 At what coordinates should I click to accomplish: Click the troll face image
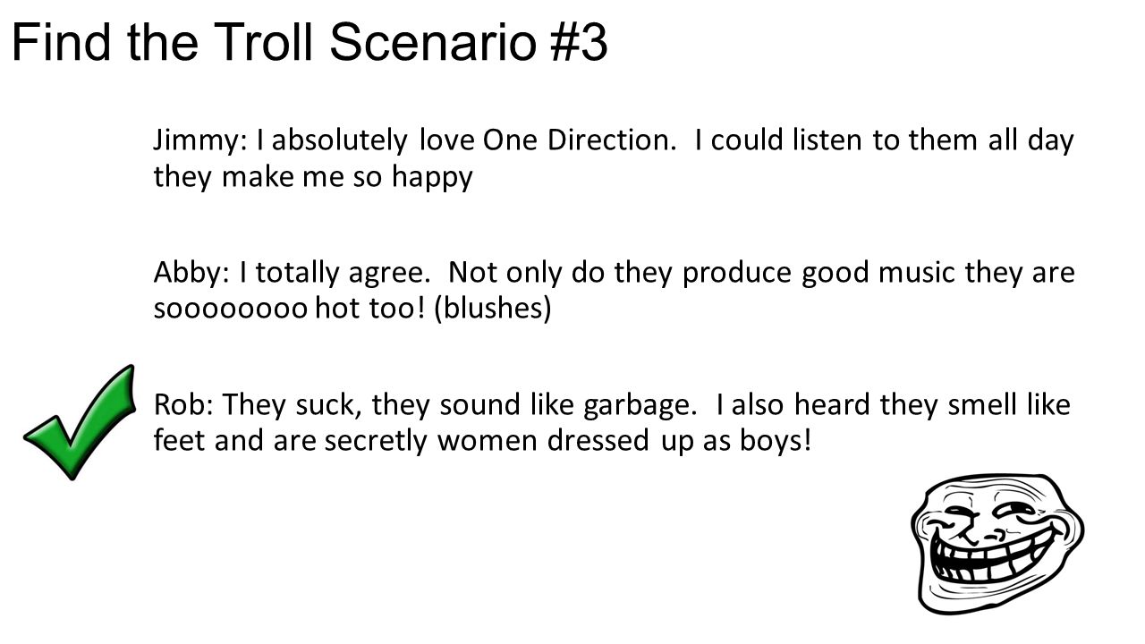pos(997,542)
